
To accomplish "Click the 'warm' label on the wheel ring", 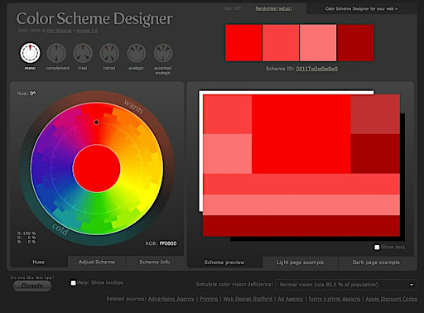I will pyautogui.click(x=133, y=106).
